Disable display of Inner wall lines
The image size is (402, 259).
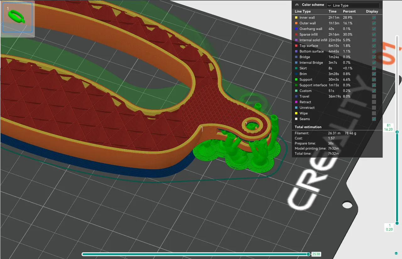(374, 18)
